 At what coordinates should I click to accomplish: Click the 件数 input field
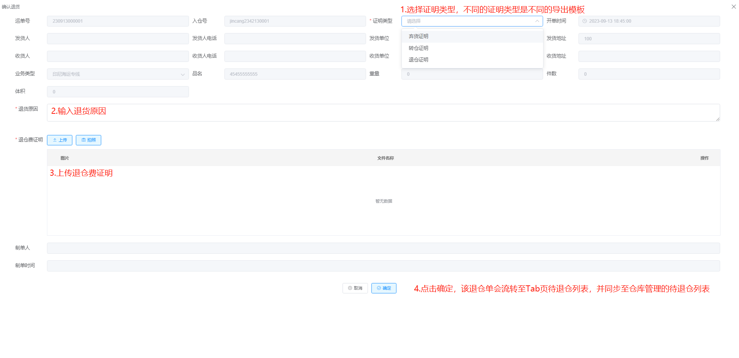[x=649, y=74]
